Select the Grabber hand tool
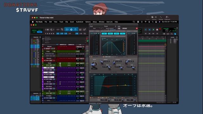This screenshot has width=203, height=114. coord(75,29)
